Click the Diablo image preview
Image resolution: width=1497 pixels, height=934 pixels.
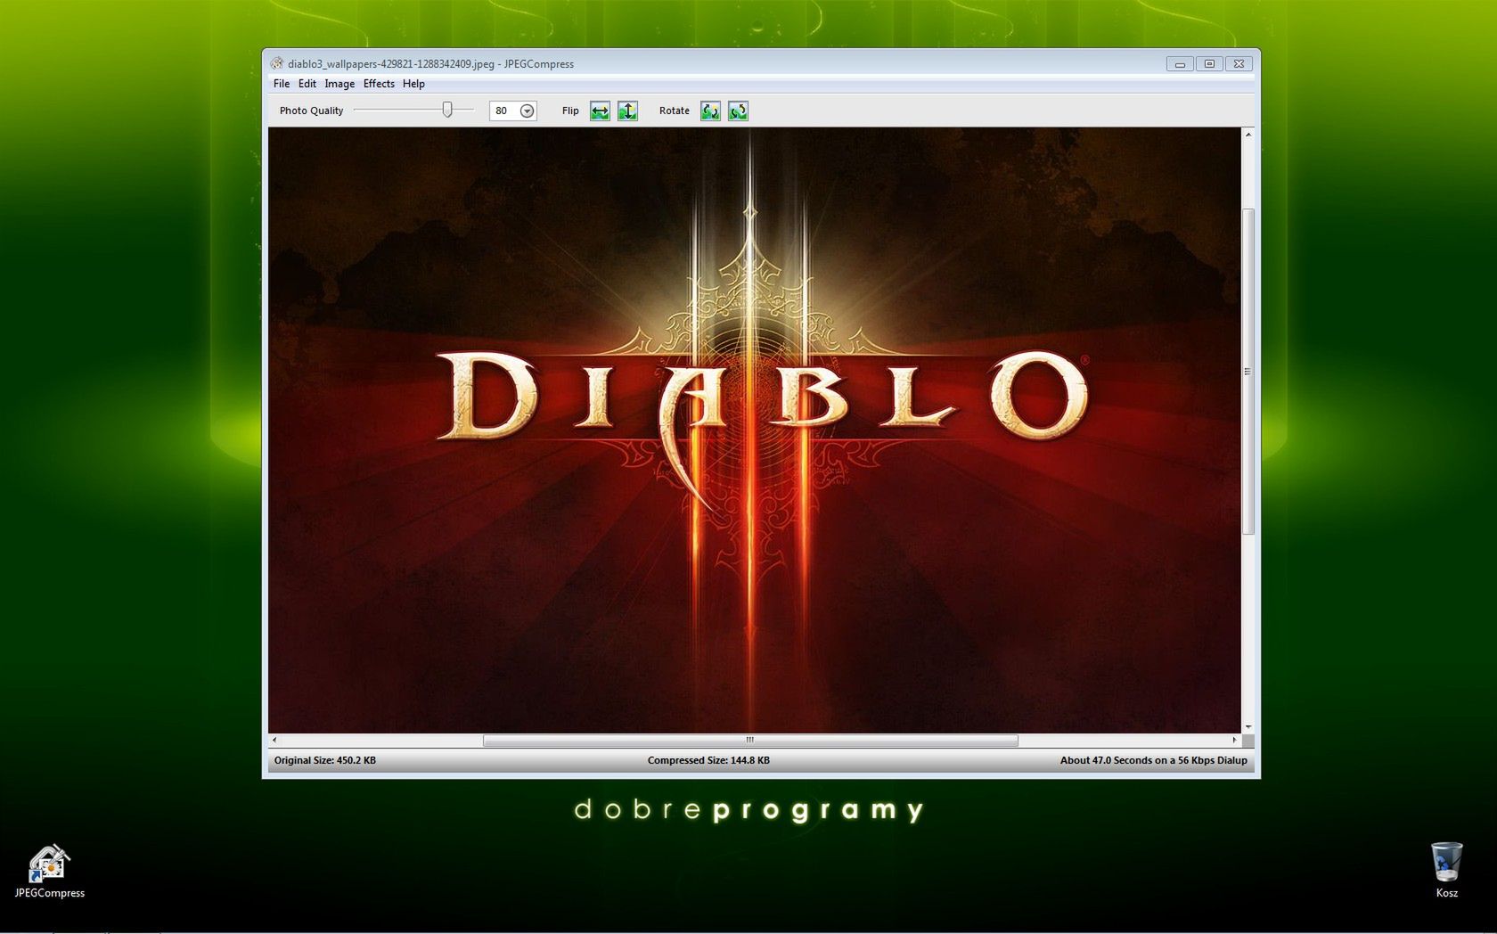pos(754,430)
